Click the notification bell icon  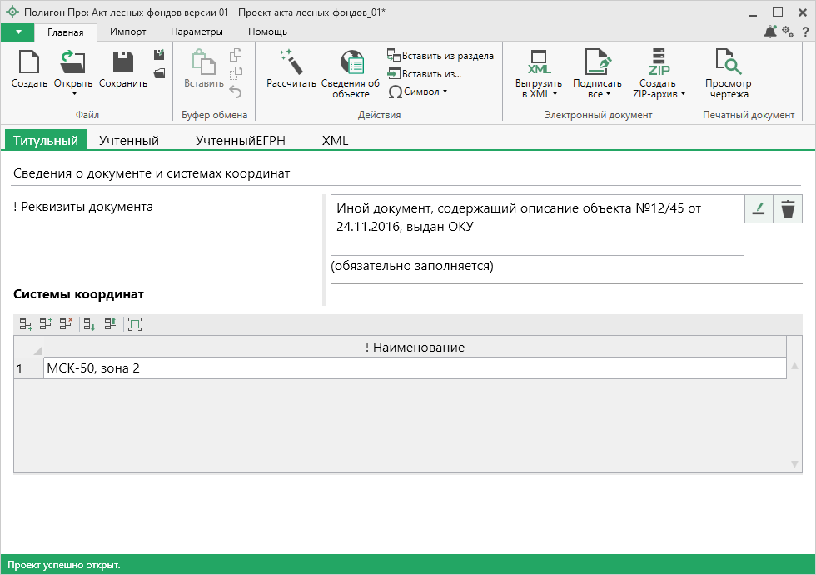[x=770, y=32]
